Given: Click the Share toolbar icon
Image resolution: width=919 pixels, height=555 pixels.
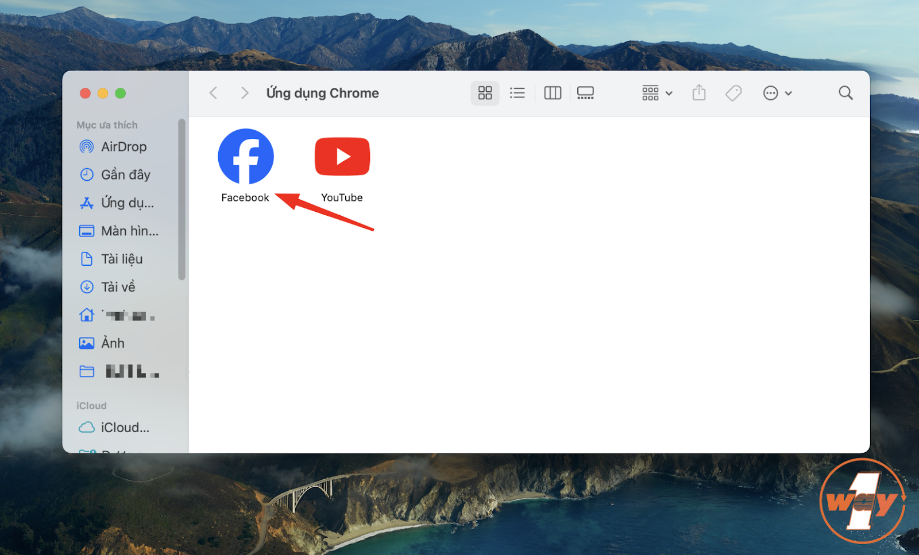Looking at the screenshot, I should click(699, 92).
